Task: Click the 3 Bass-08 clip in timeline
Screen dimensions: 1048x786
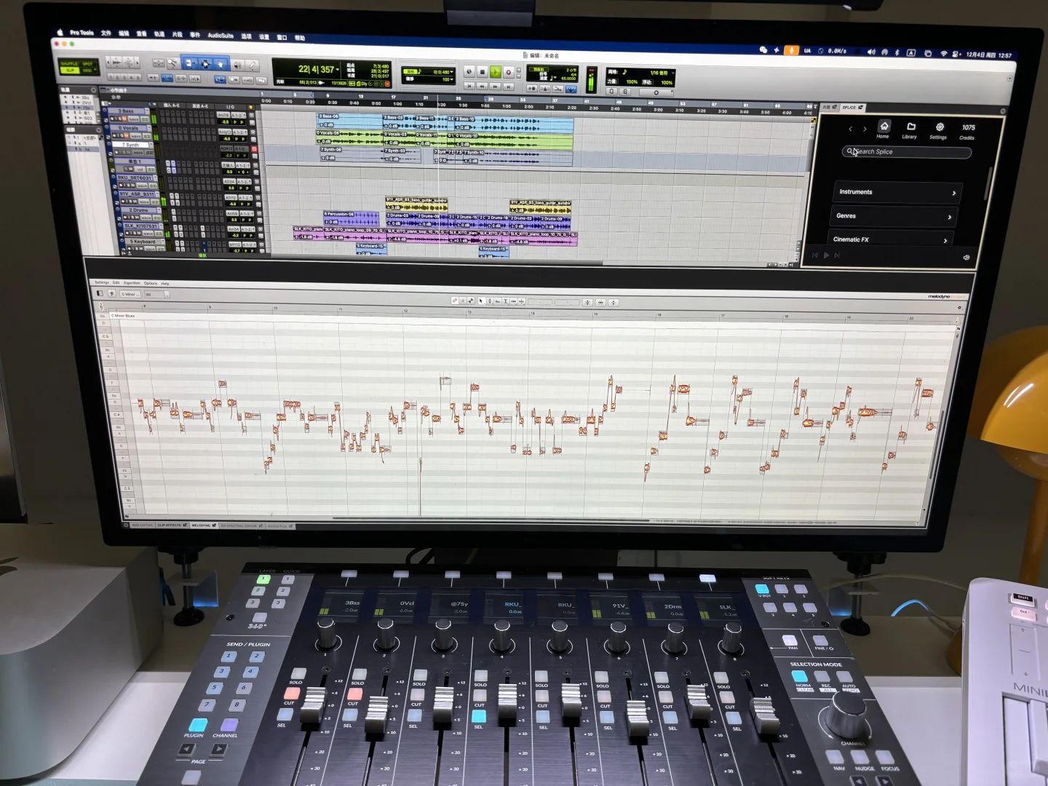Action: pyautogui.click(x=350, y=121)
